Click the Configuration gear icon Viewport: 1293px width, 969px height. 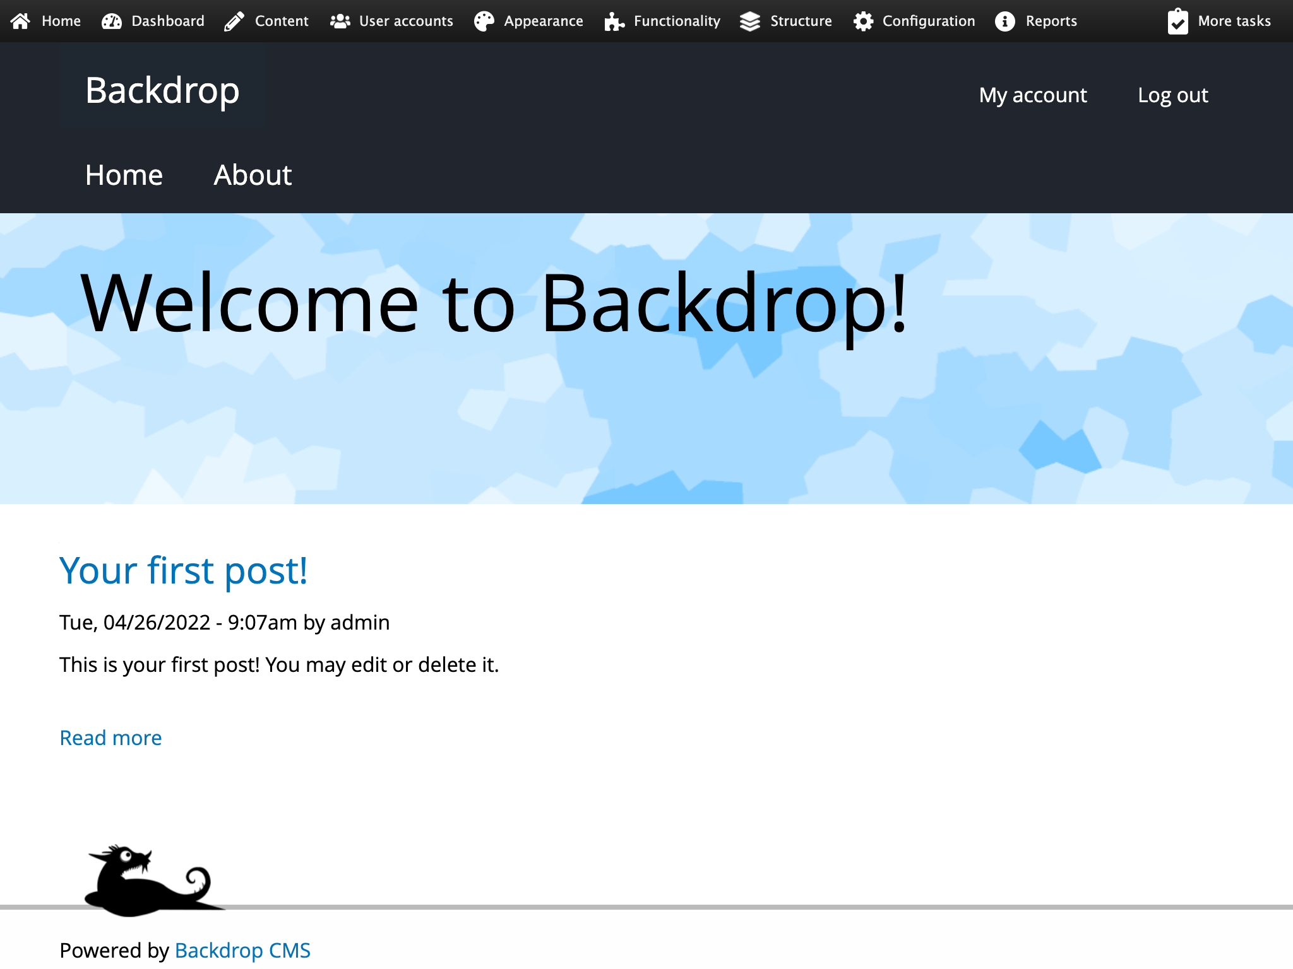pos(863,21)
